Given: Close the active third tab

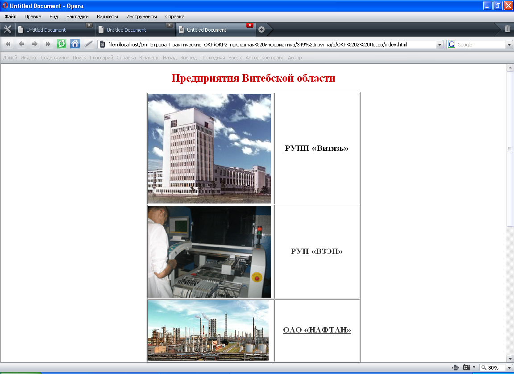Looking at the screenshot, I should tap(250, 25).
